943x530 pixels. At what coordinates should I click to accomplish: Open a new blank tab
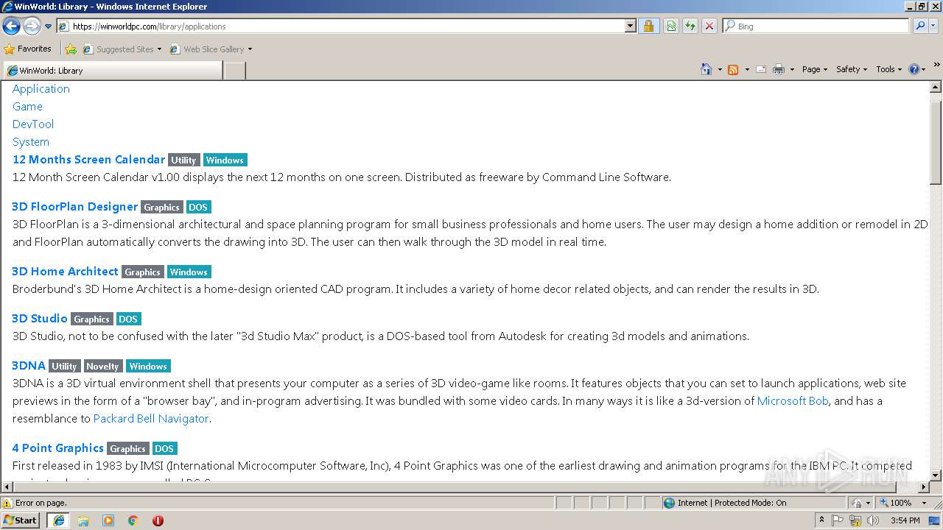coord(234,71)
